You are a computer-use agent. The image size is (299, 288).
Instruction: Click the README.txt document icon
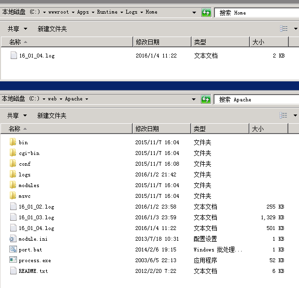[x=13, y=271]
